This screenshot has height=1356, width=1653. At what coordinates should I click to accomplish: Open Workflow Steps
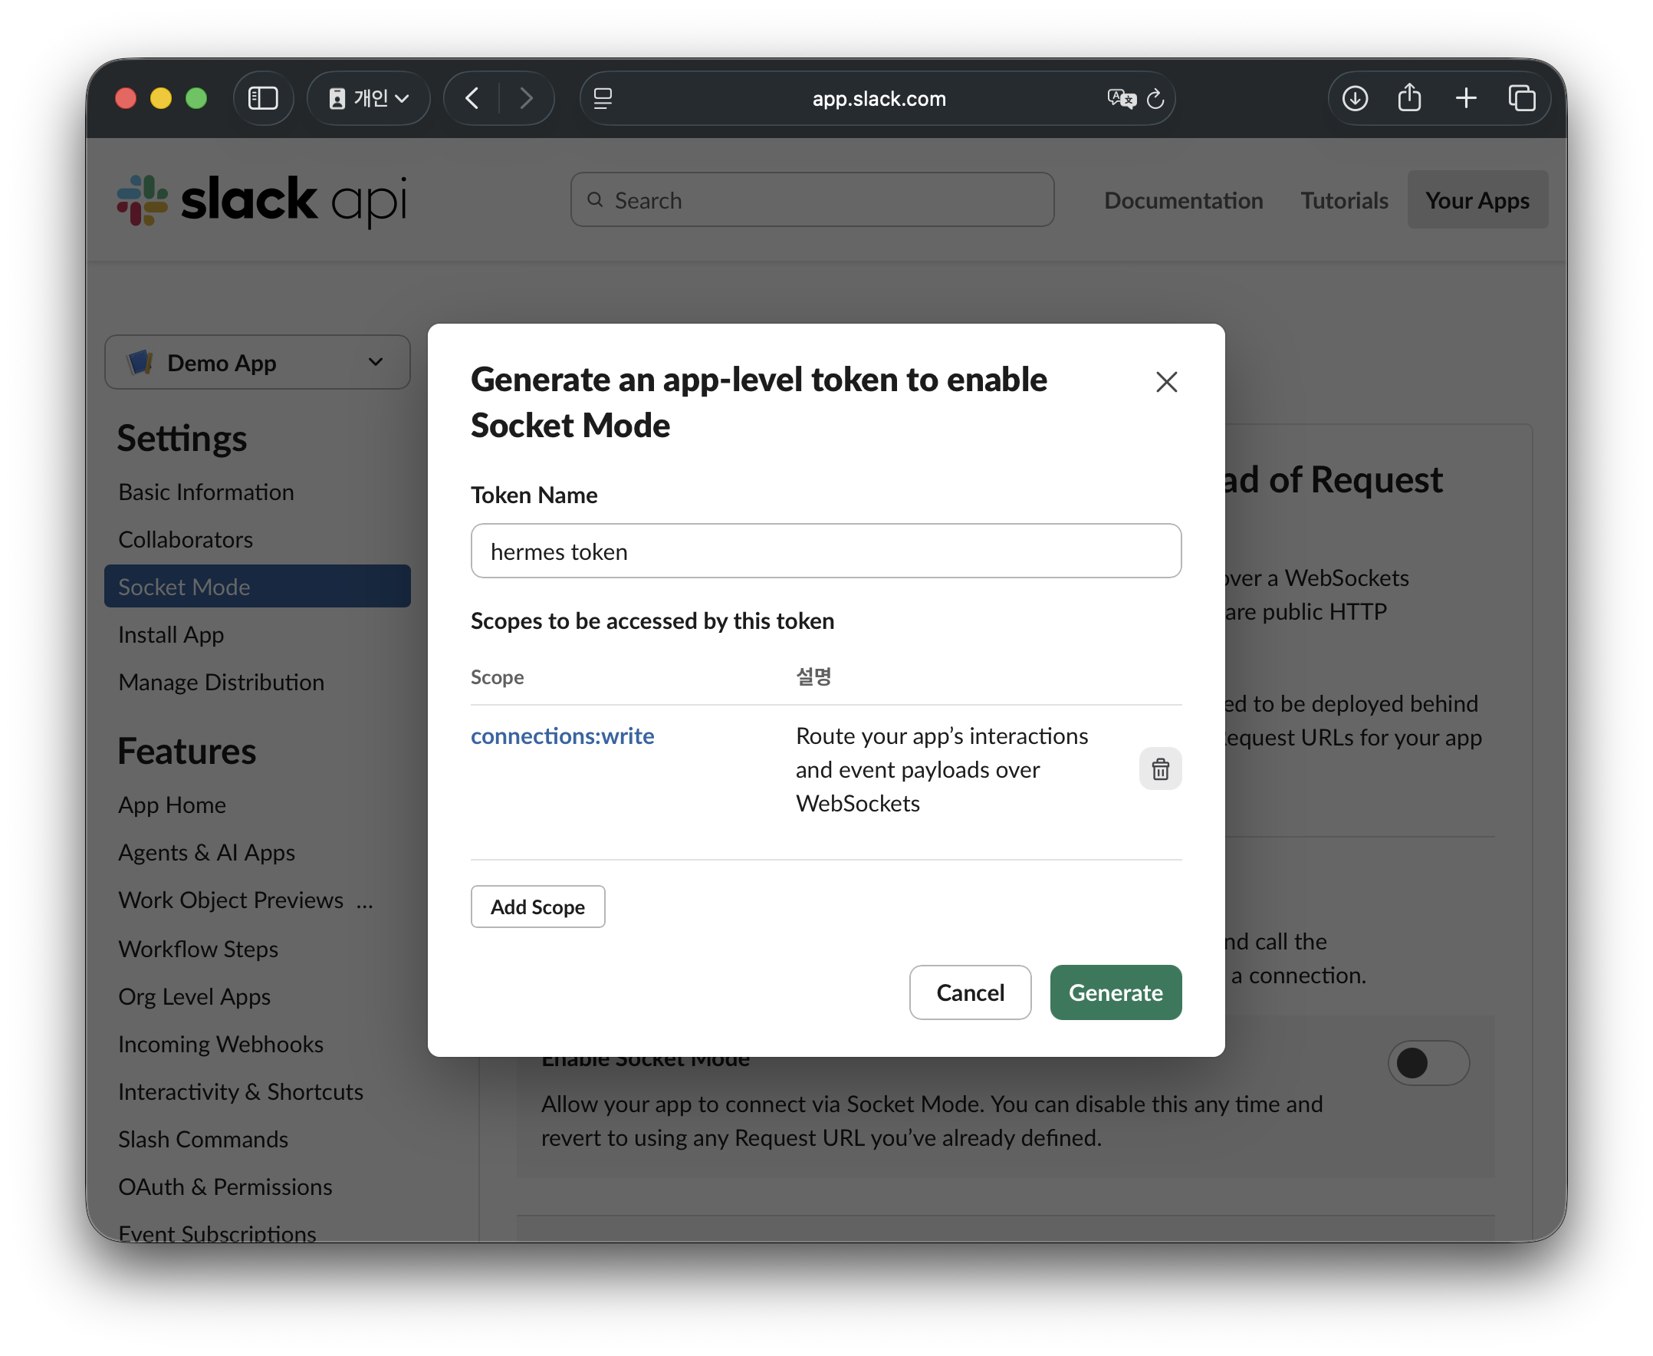coord(199,949)
